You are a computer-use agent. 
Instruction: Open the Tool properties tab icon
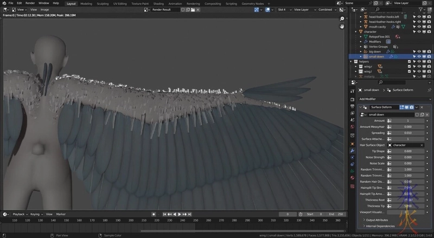(x=353, y=90)
